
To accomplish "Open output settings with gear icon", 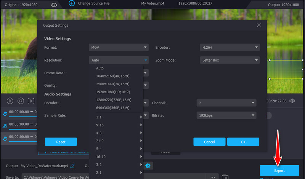I will point(148,166).
